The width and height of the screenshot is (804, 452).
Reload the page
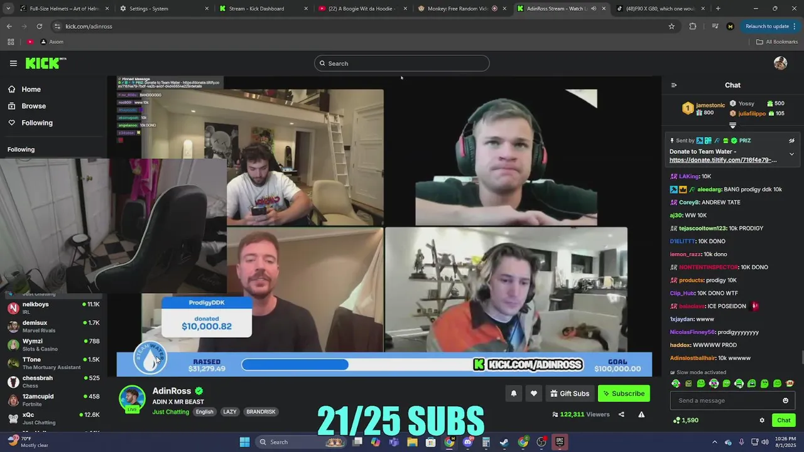point(40,26)
